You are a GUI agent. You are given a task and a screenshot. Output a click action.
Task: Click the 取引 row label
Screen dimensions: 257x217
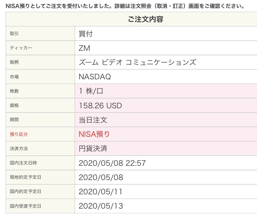(14, 34)
